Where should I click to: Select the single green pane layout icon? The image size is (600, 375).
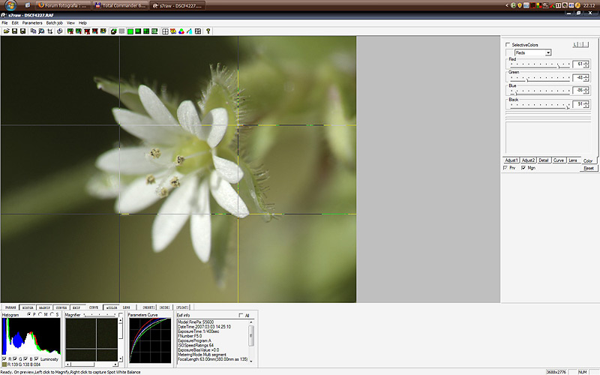tap(130, 31)
